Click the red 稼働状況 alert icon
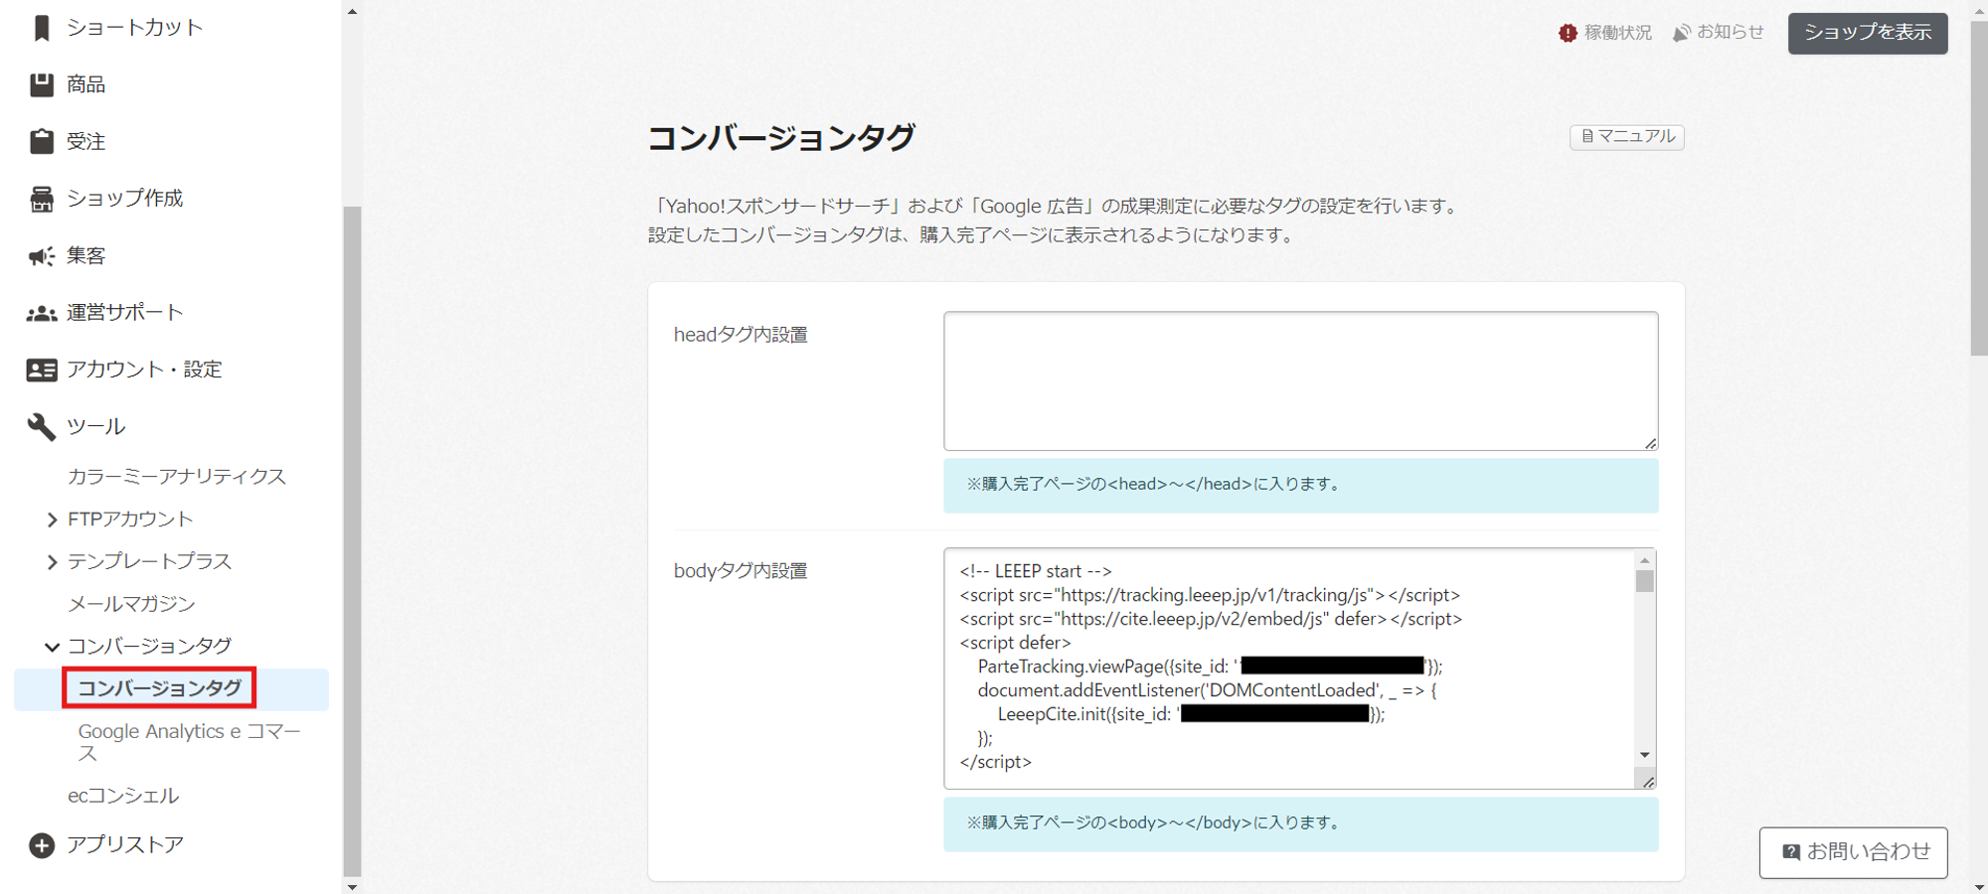 pos(1568,33)
